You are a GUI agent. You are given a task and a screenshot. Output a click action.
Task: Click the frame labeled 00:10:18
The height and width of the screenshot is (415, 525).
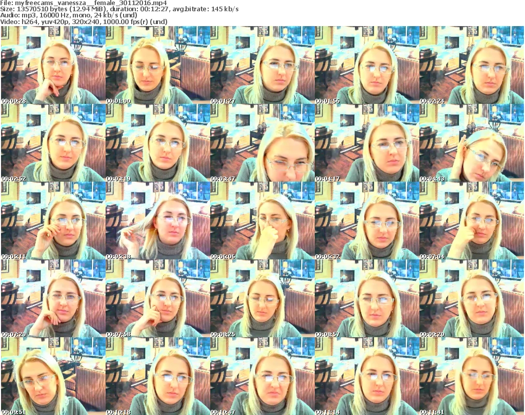[158, 376]
